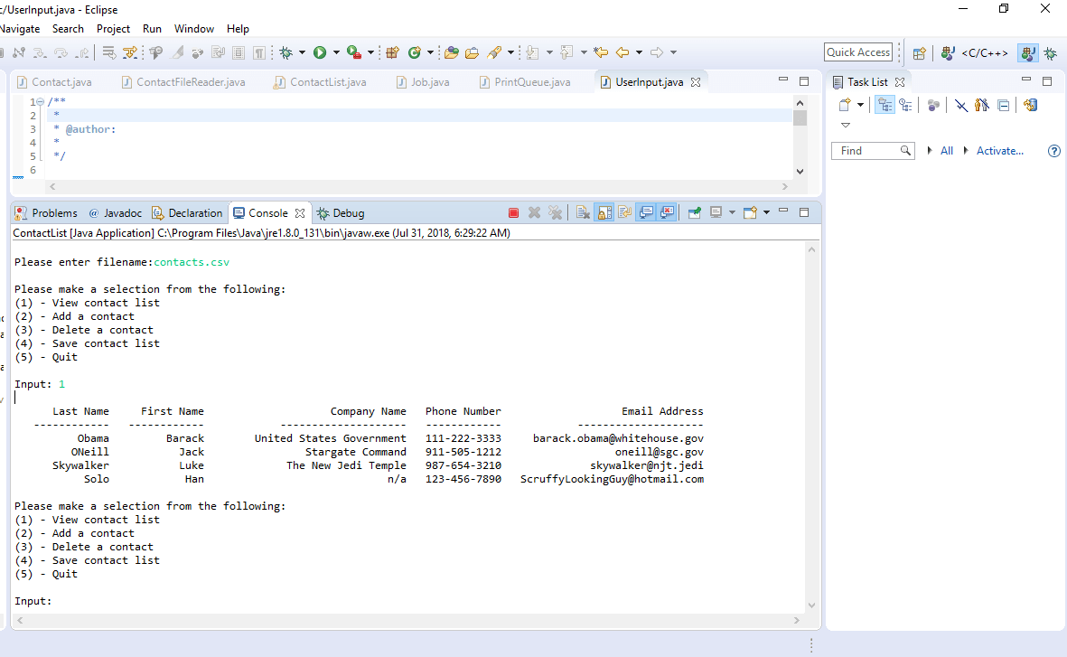The image size is (1067, 657).
Task: Synchronize changed tasks icon
Action: click(x=1030, y=105)
